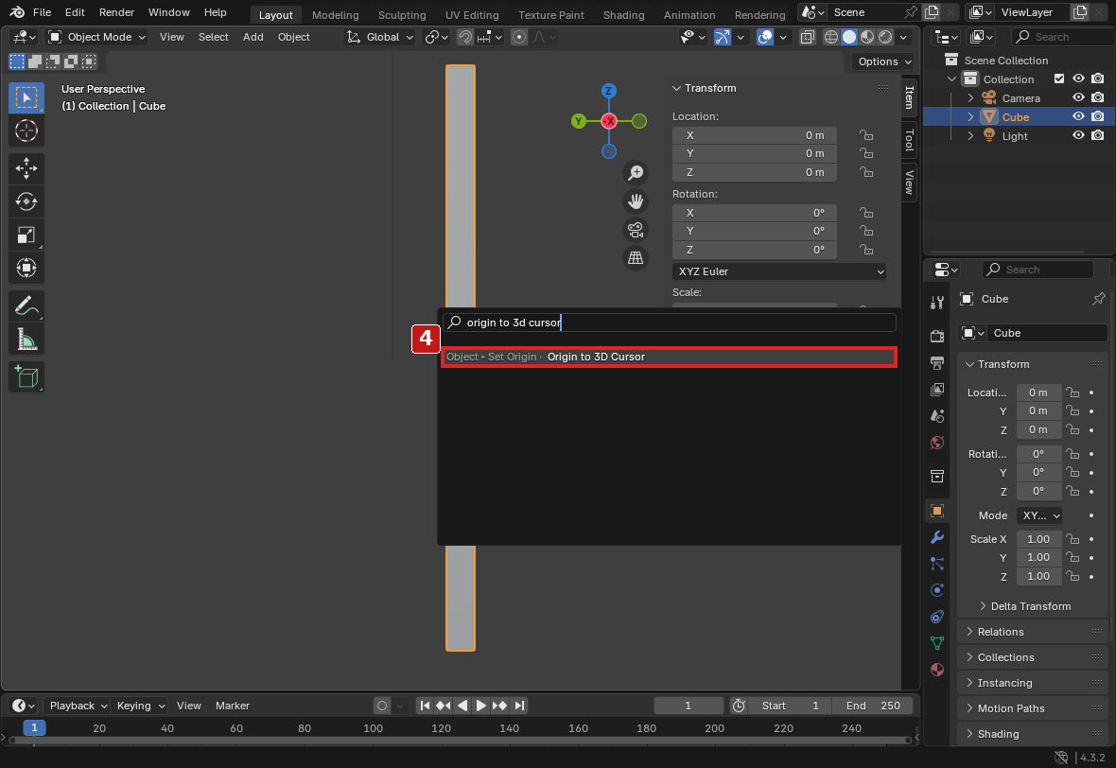Choose Origin to 3D Cursor search result
Viewport: 1116px width, 768px height.
coord(669,357)
